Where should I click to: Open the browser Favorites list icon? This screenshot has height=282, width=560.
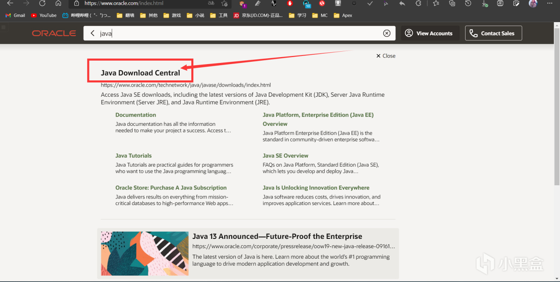[x=436, y=3]
